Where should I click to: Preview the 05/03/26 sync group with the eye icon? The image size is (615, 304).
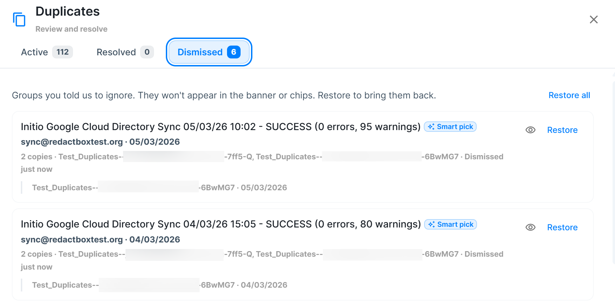coord(530,130)
